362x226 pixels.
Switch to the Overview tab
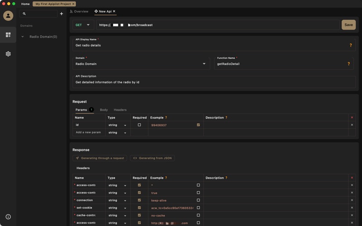point(79,11)
